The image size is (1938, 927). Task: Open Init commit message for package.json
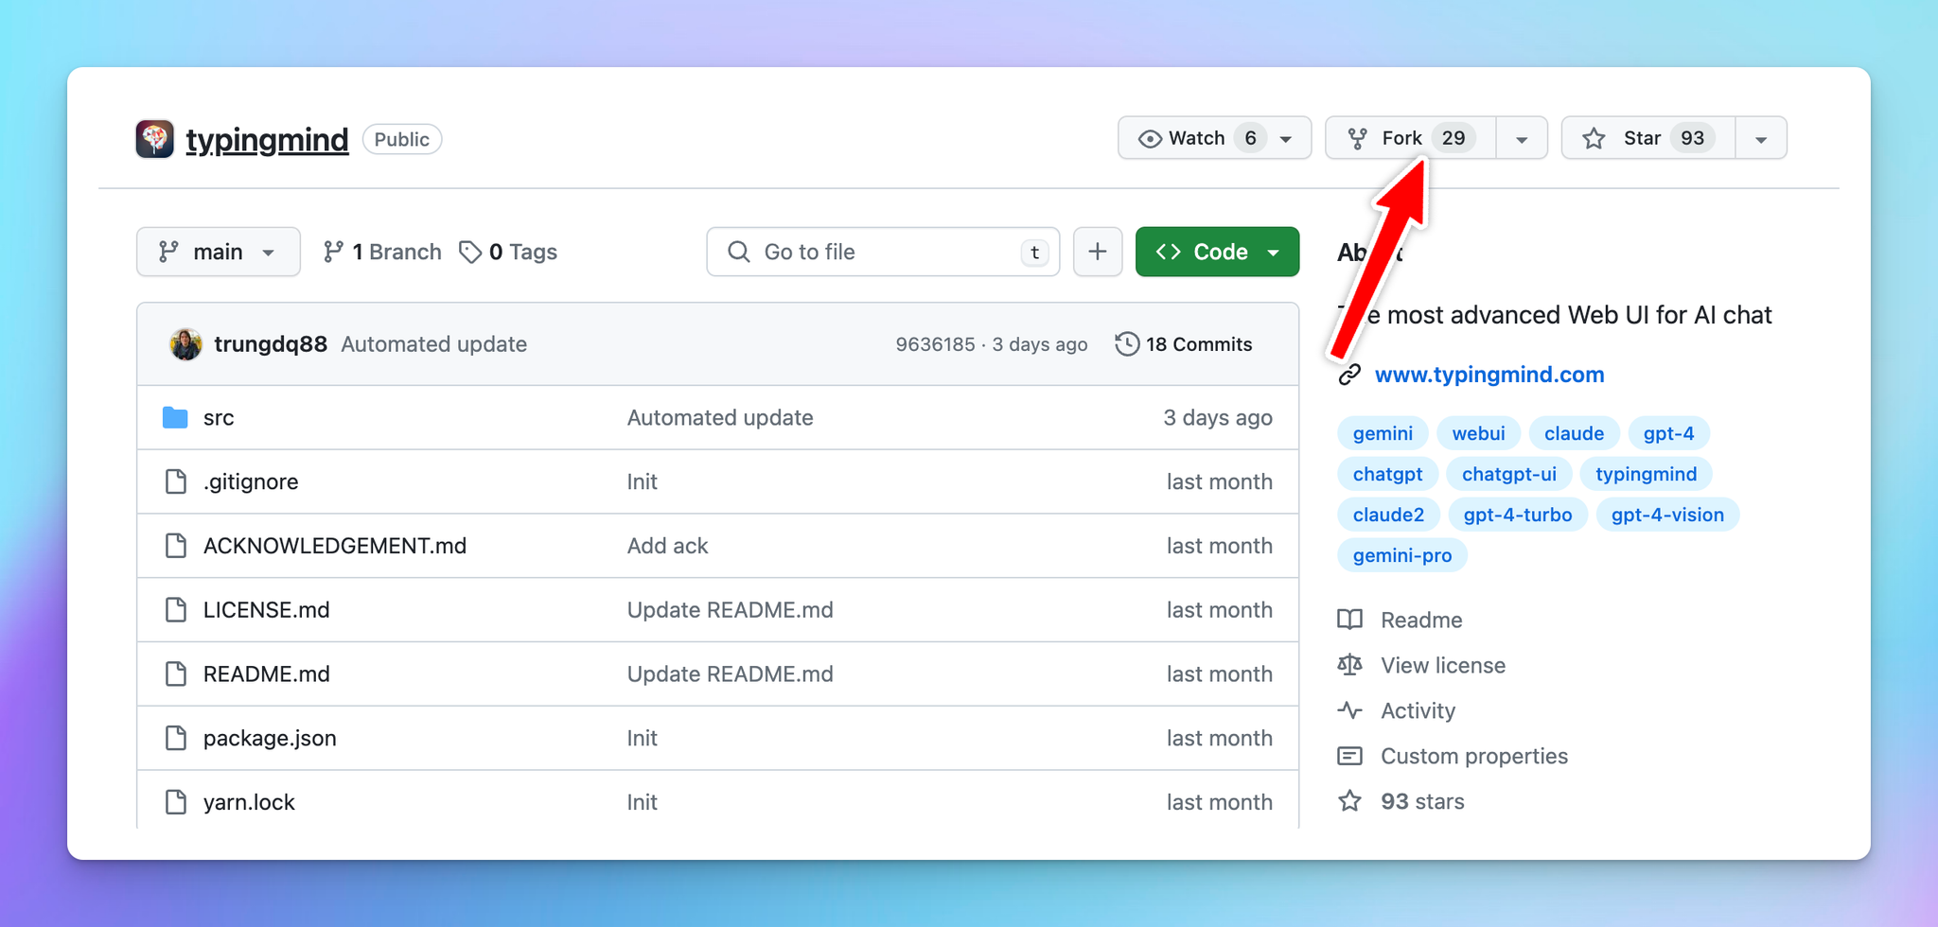(642, 738)
